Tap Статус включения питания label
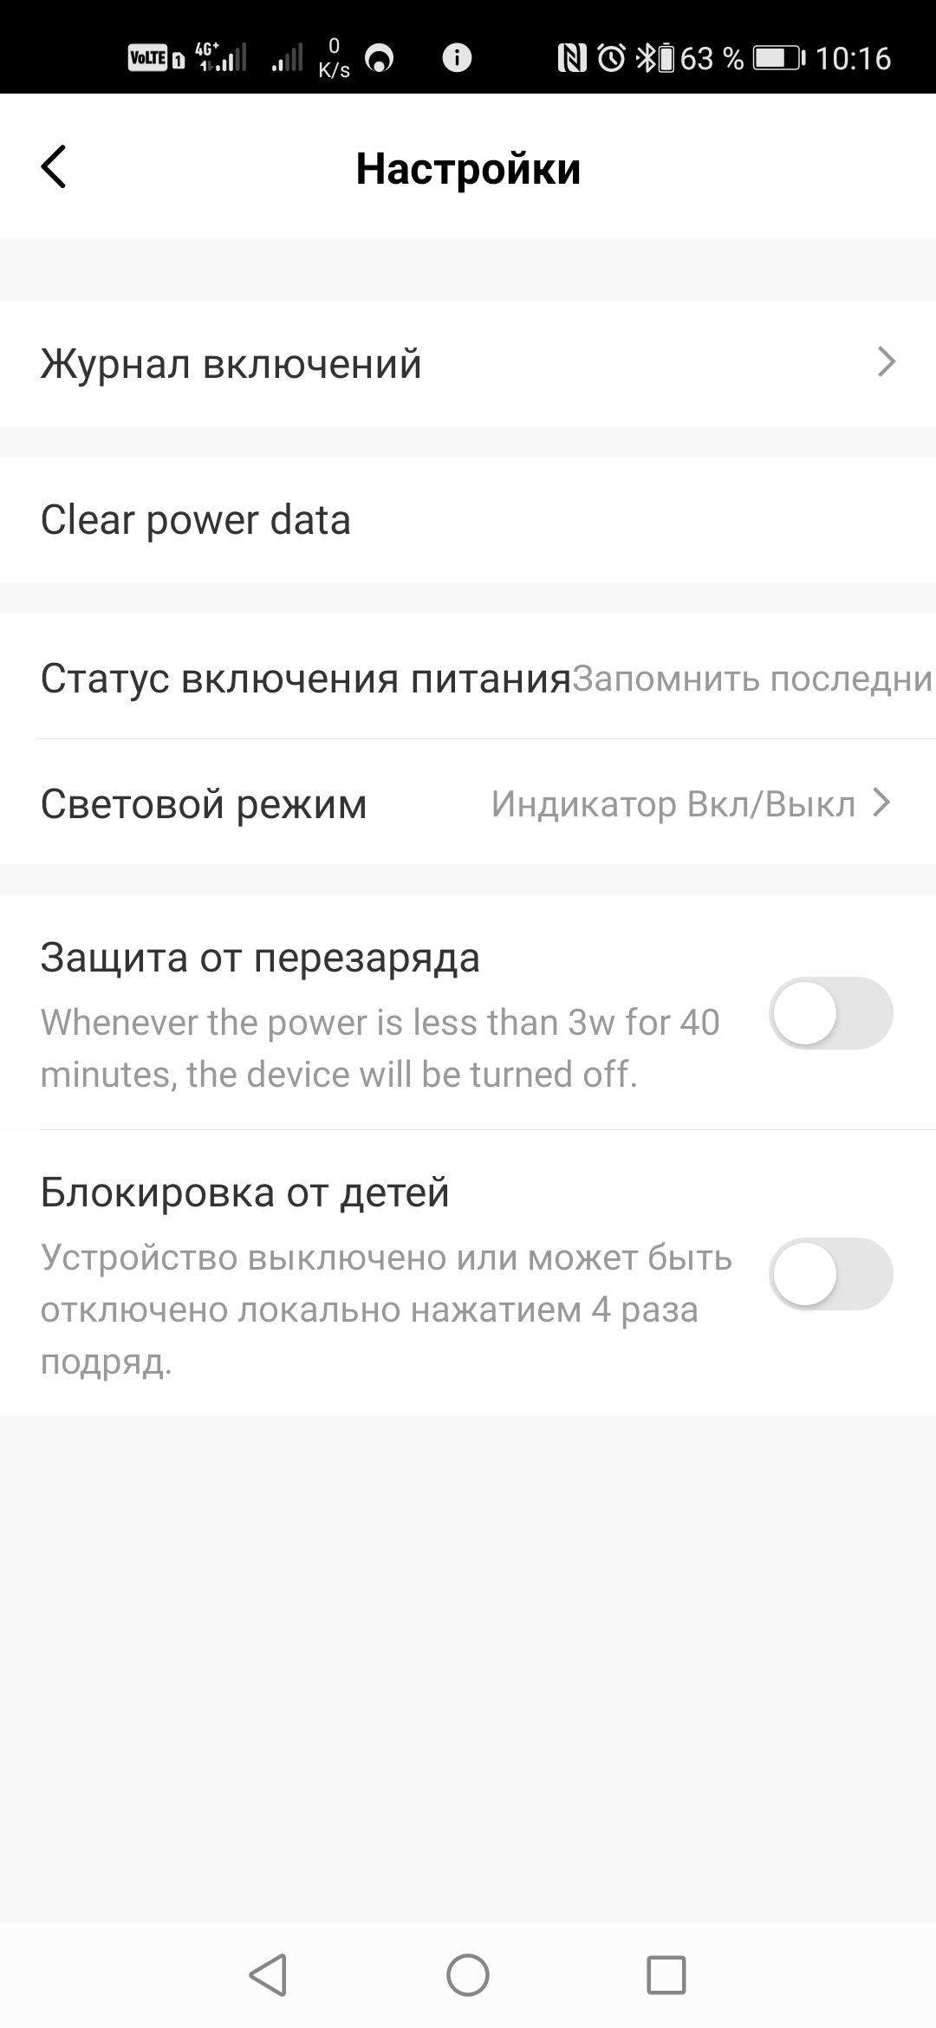The image size is (936, 2028). point(305,679)
